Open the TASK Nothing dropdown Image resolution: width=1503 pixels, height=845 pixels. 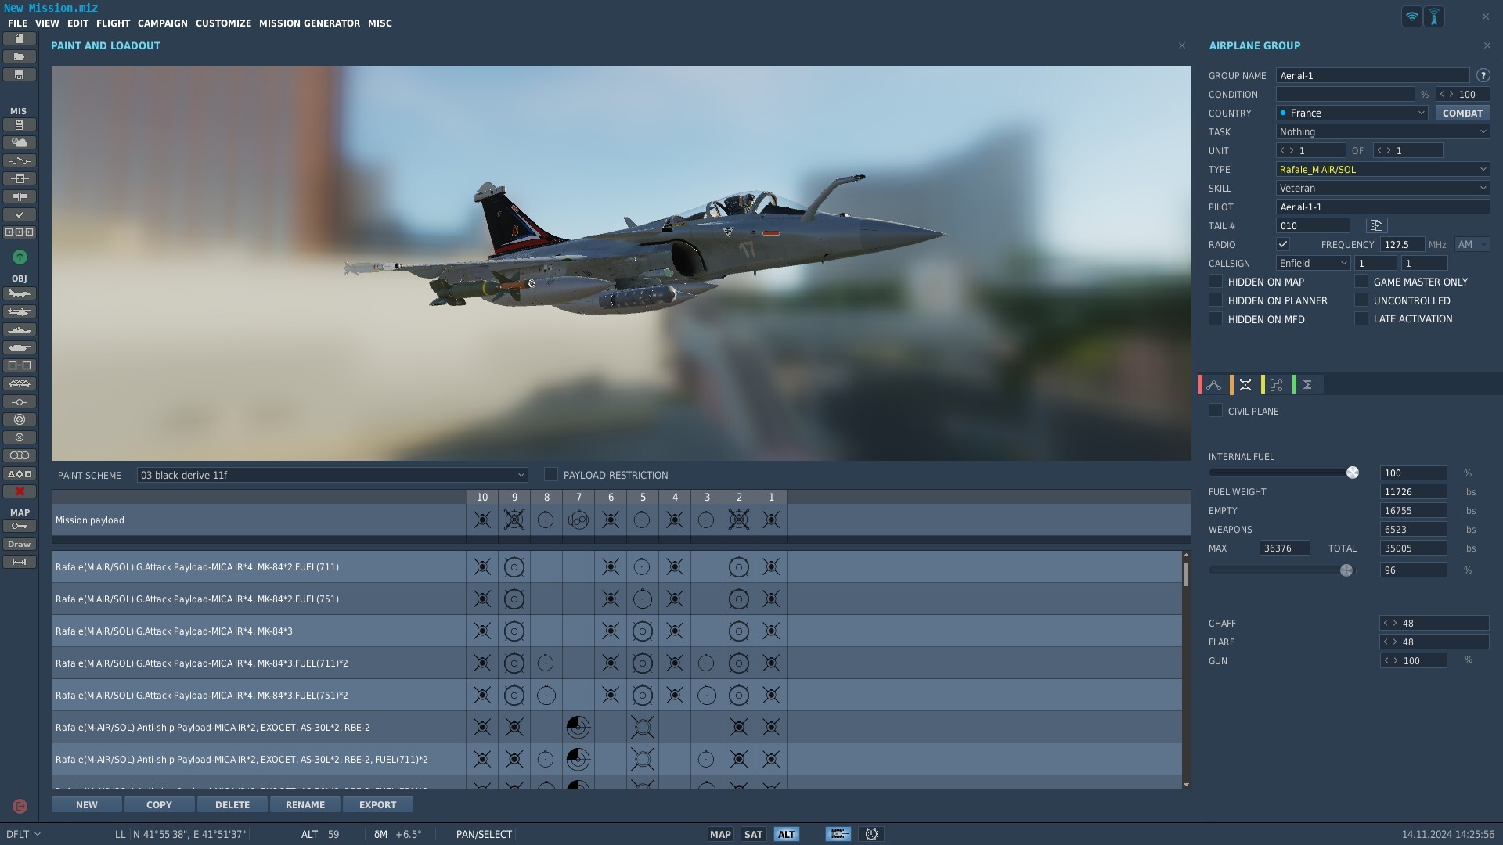click(1382, 131)
